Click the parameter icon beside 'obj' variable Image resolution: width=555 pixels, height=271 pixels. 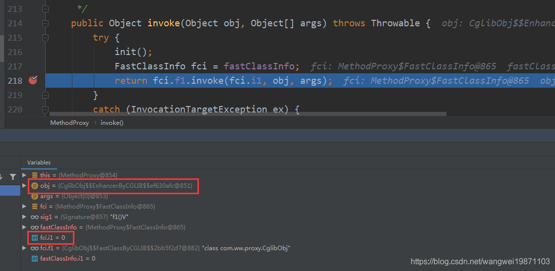point(34,186)
